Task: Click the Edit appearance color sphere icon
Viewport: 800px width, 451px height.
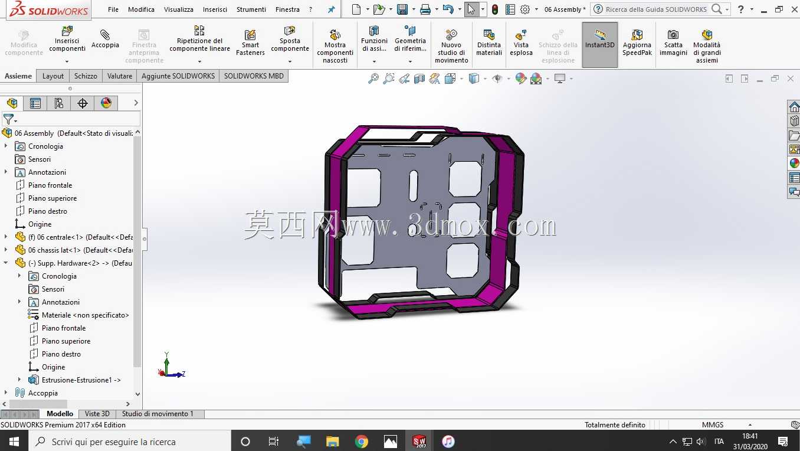Action: point(521,79)
